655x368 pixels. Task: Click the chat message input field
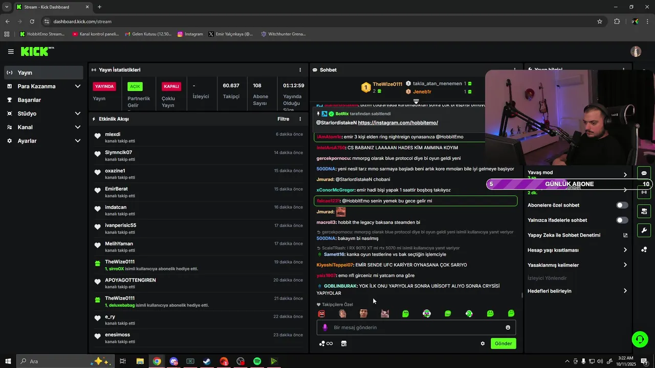[417, 327]
